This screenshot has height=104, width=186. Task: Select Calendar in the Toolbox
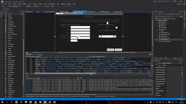pyautogui.click(x=10, y=18)
